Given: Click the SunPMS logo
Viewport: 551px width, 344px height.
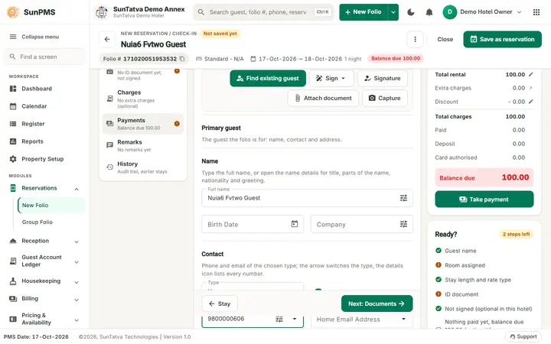Looking at the screenshot, I should (13, 12).
